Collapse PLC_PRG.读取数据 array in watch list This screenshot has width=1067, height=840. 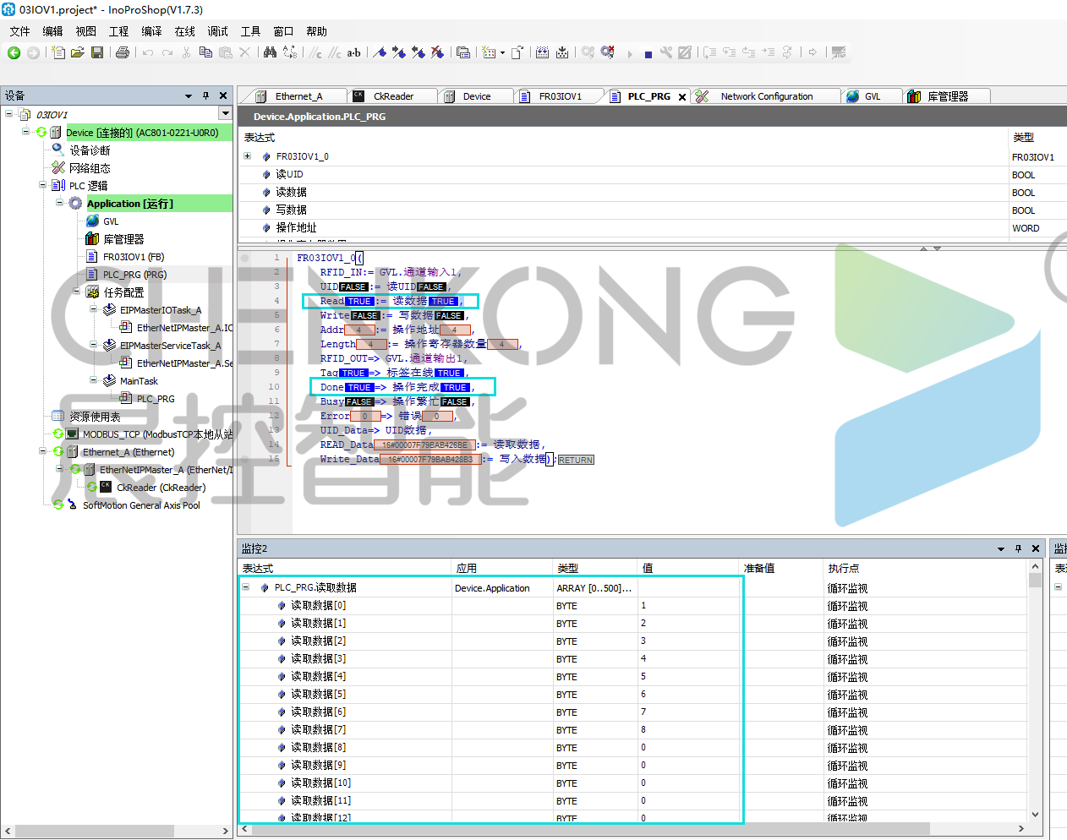[x=246, y=587]
